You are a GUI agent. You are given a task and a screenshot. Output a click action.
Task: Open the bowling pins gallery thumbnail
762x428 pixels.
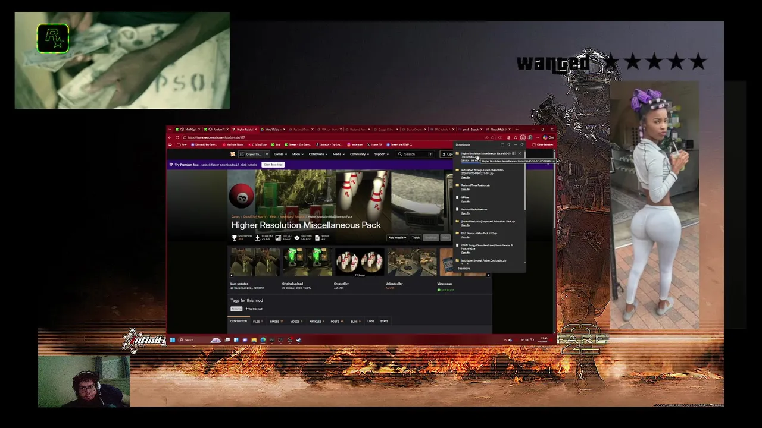(360, 262)
